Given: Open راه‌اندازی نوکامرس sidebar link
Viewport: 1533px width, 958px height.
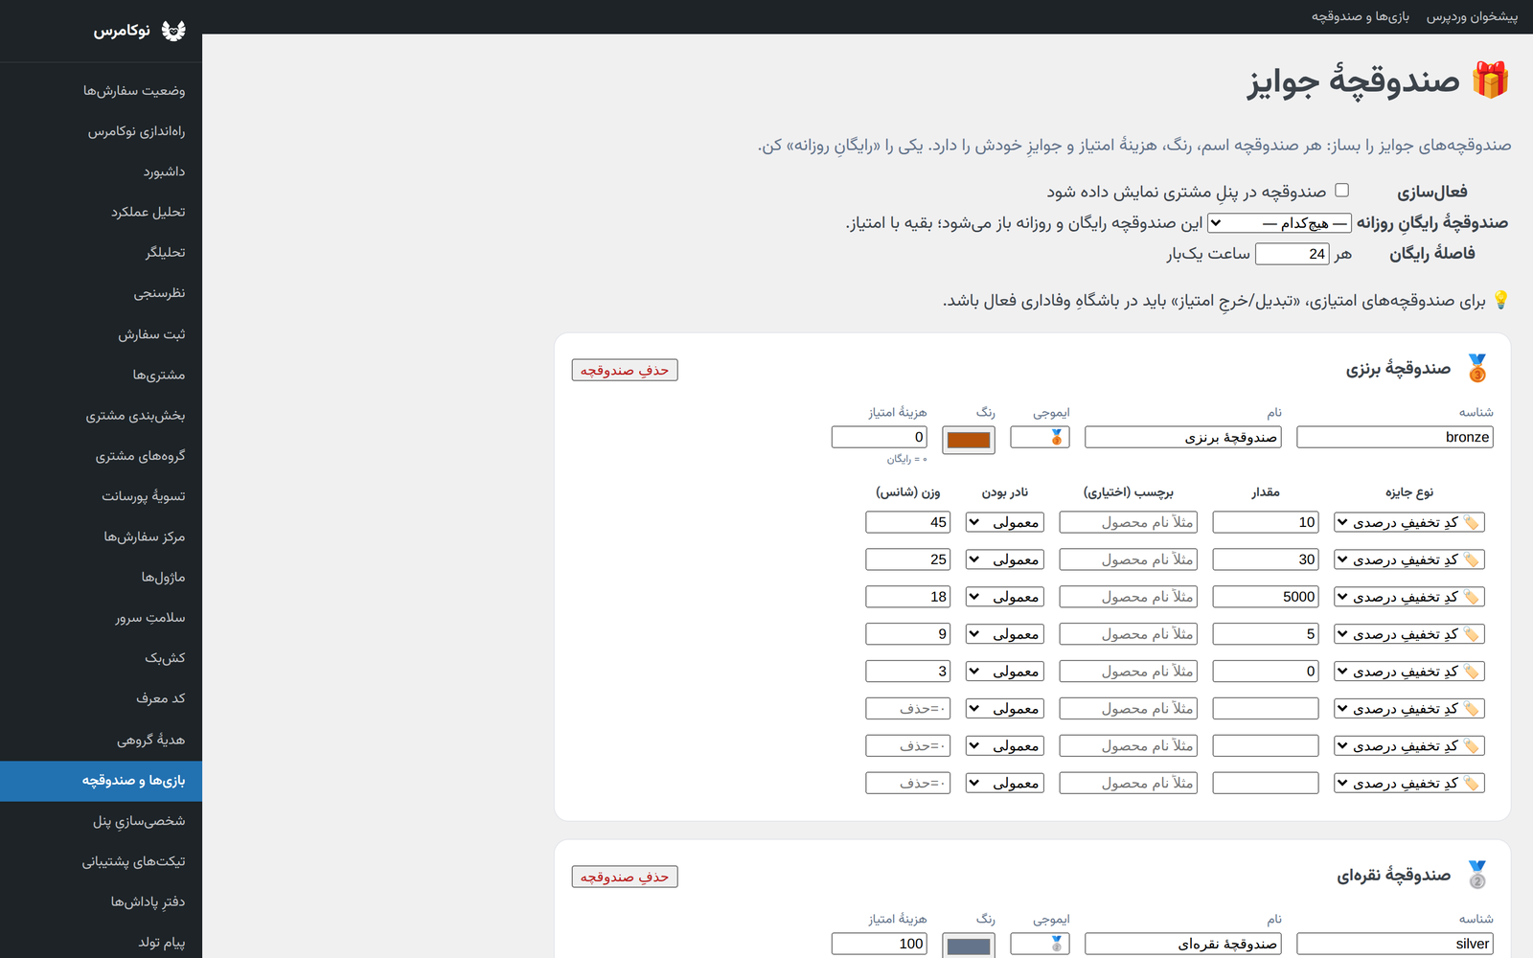Looking at the screenshot, I should [x=101, y=131].
